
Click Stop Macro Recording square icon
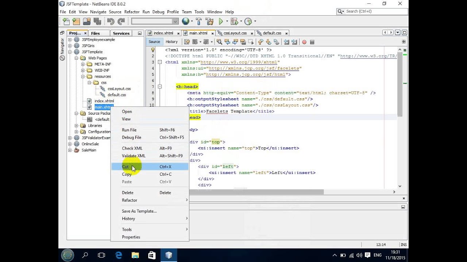coord(312,42)
